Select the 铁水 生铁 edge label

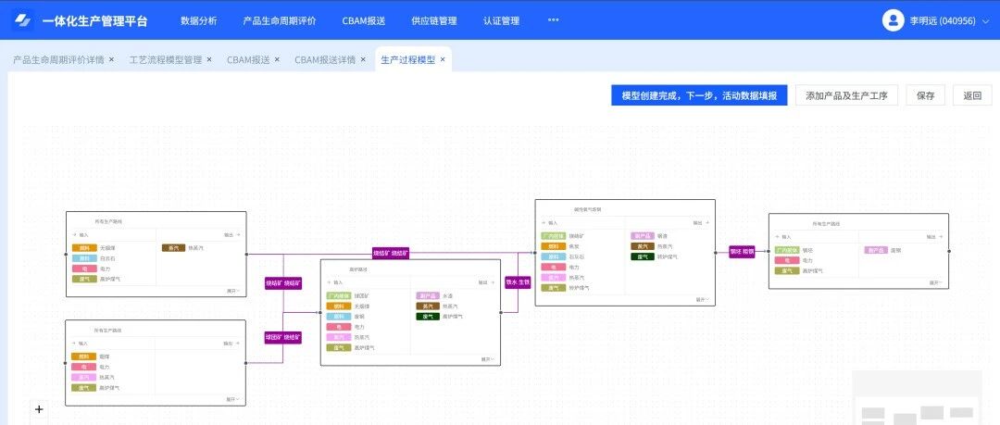(518, 282)
